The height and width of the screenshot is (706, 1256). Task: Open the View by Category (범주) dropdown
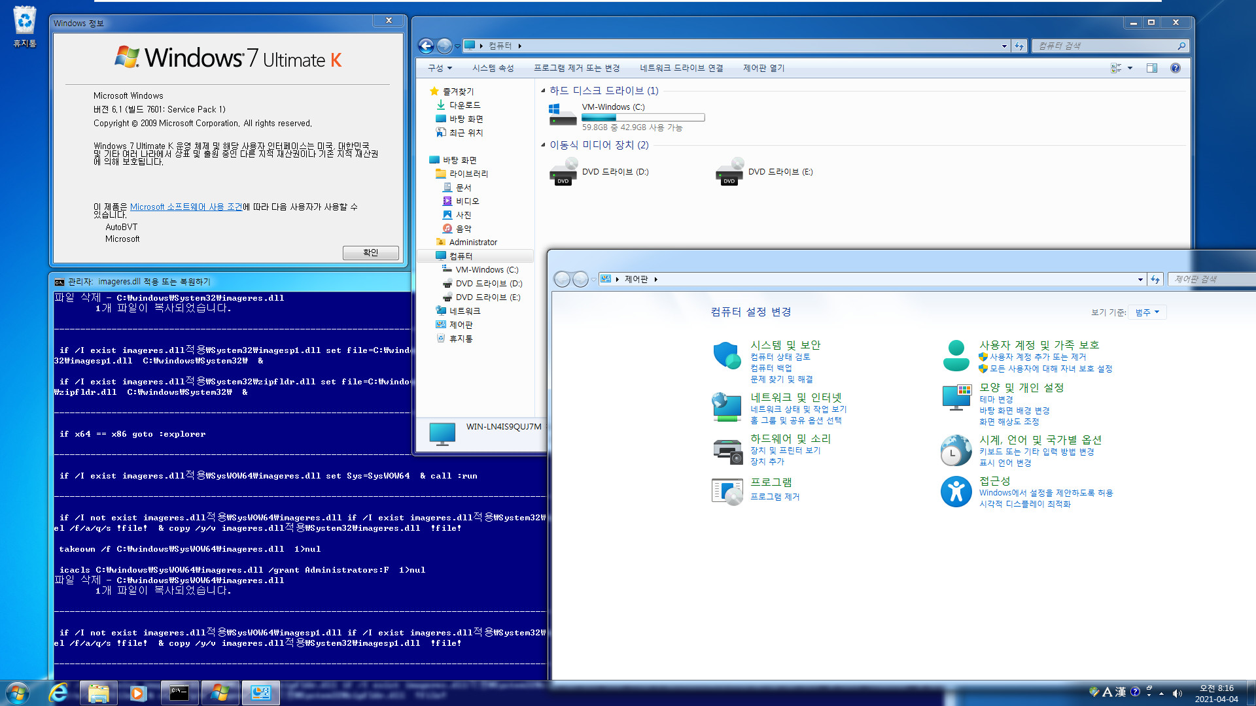pyautogui.click(x=1147, y=312)
